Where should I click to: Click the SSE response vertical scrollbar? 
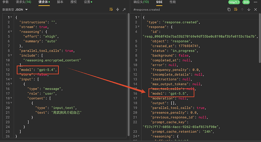(x=260, y=38)
